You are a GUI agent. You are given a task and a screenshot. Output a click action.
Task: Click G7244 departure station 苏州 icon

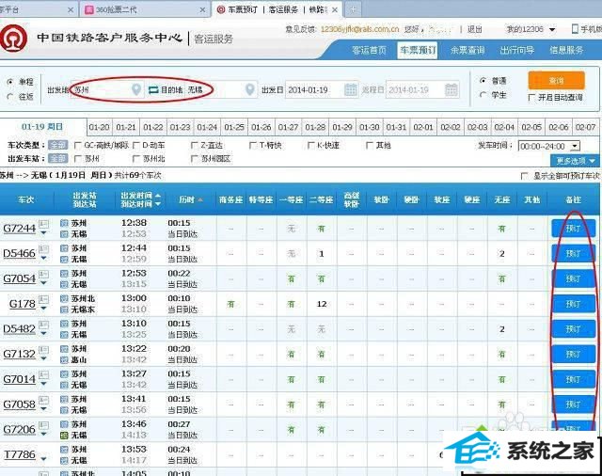[64, 223]
